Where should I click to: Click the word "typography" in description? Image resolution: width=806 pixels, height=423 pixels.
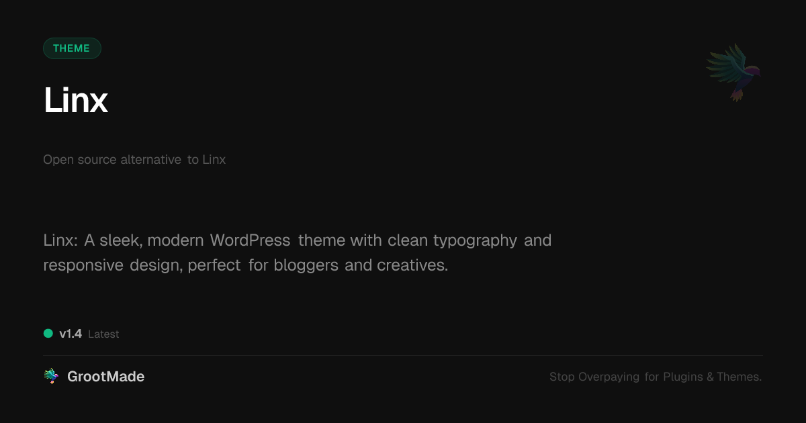(x=475, y=241)
